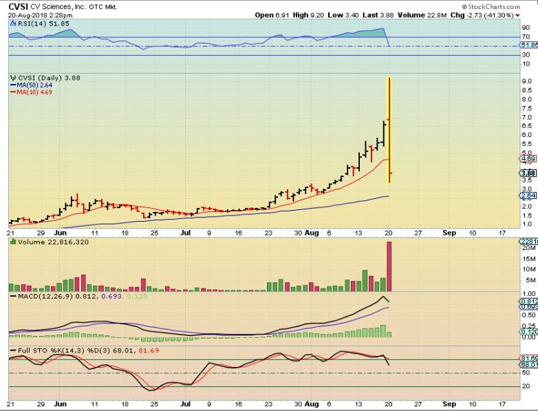Viewport: 538px width, 411px height.
Task: Click the 'Jun' date axis label below price chart
Action: tap(61, 233)
